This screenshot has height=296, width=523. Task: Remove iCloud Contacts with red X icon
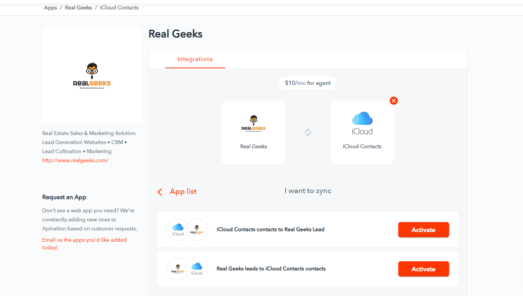pyautogui.click(x=394, y=101)
